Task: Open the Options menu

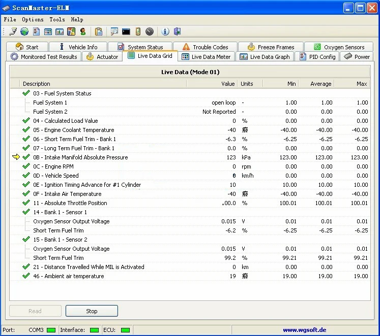Action: (33, 19)
